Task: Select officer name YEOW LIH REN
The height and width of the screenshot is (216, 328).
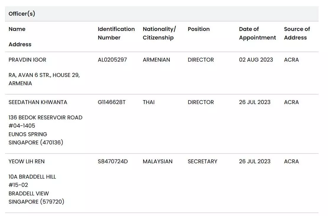Action: 27,161
